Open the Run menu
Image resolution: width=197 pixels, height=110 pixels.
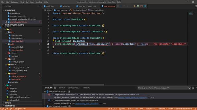[x=32, y=2]
